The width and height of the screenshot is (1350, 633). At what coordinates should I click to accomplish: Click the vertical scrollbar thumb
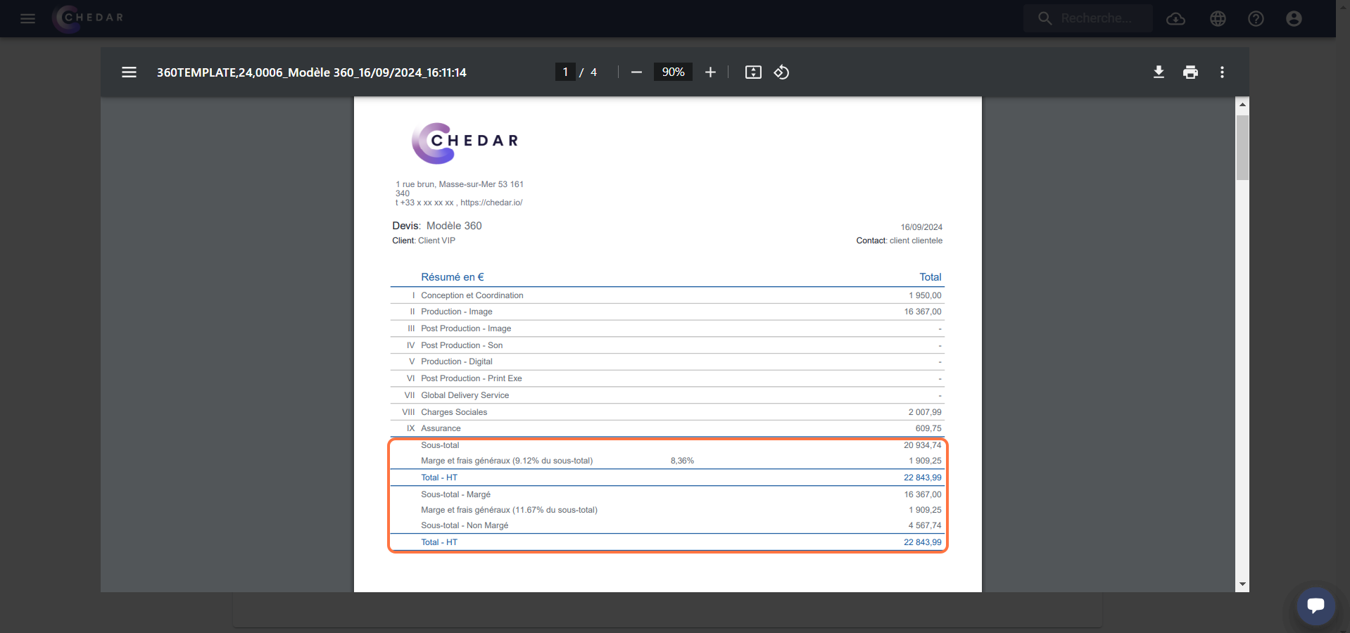tap(1242, 148)
